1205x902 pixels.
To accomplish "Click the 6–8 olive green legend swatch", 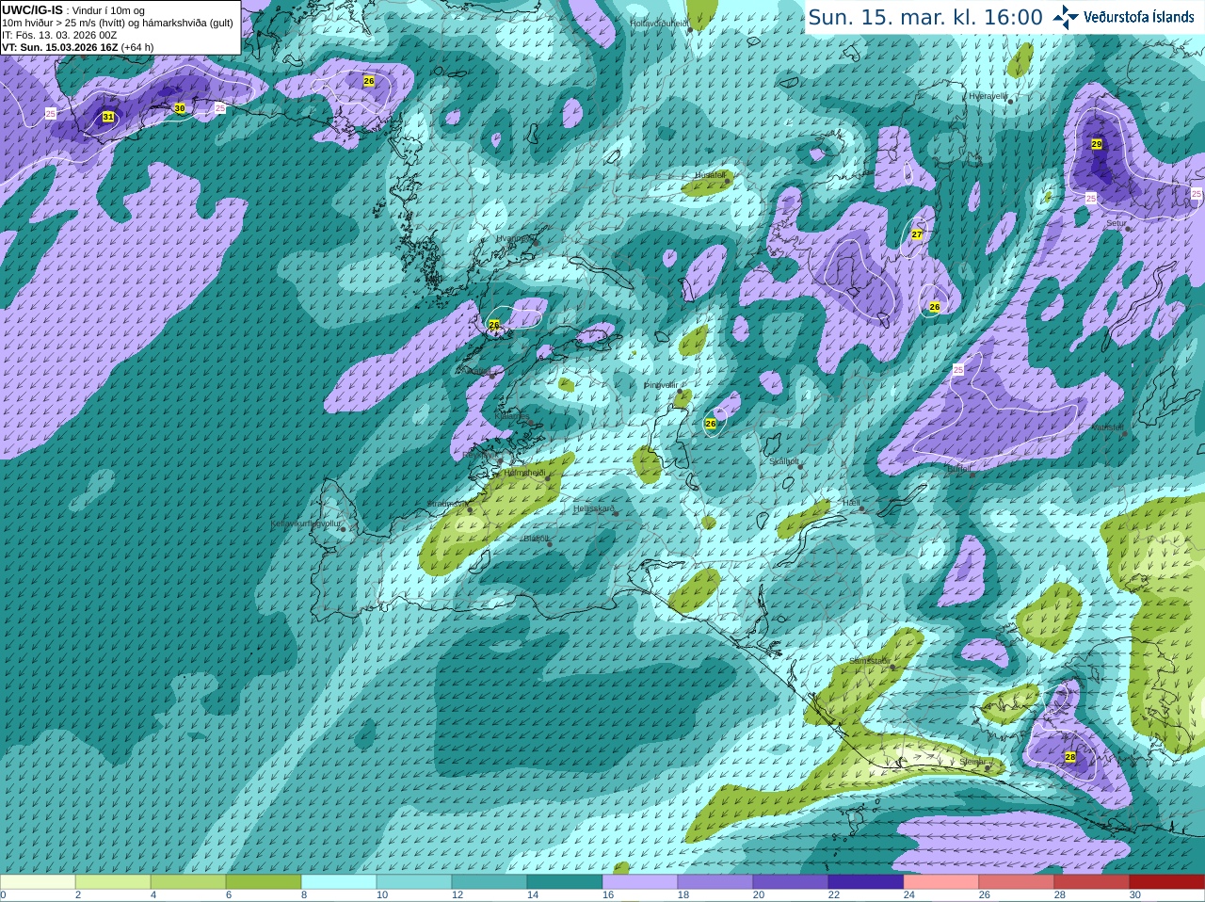I will coord(264,882).
